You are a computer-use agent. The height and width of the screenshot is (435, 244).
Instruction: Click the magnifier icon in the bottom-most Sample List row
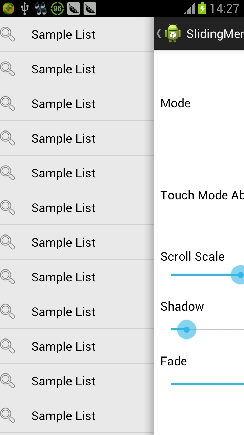pyautogui.click(x=7, y=416)
